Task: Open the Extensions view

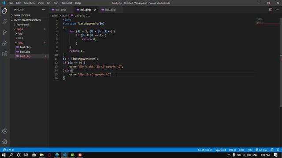Action: pos(5,54)
